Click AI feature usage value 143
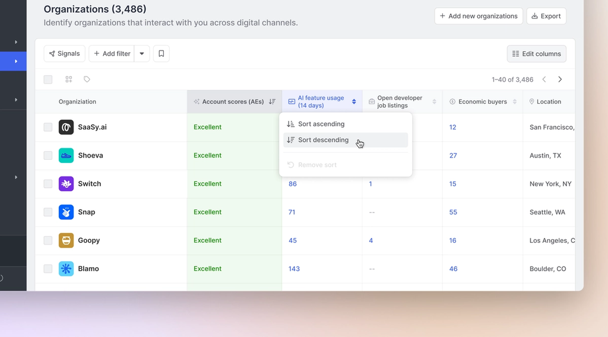The image size is (608, 337). click(x=294, y=268)
